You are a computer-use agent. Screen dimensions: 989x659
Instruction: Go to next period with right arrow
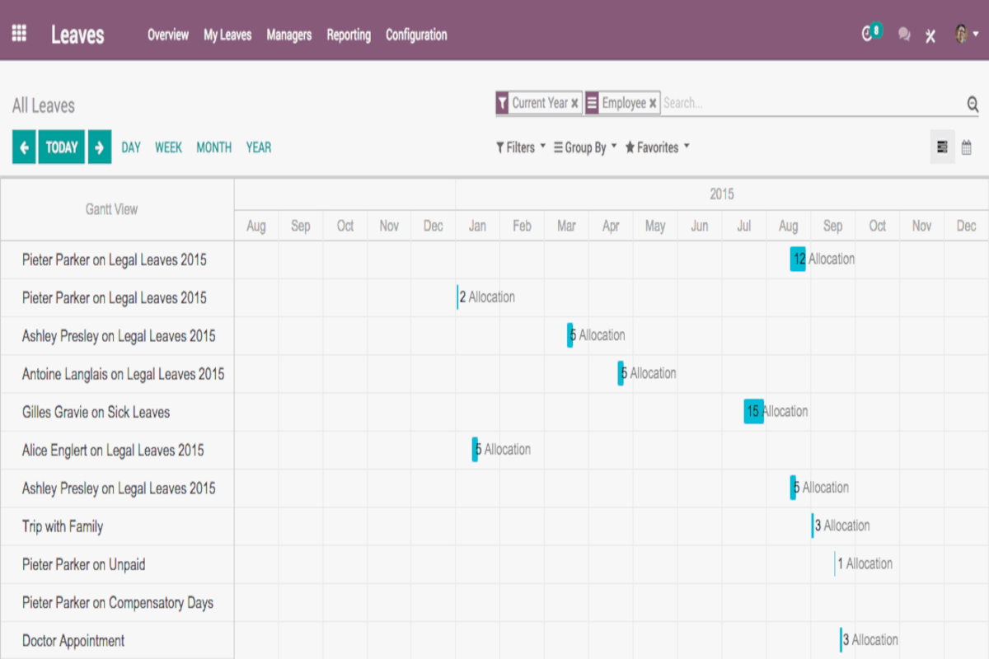[x=100, y=147]
